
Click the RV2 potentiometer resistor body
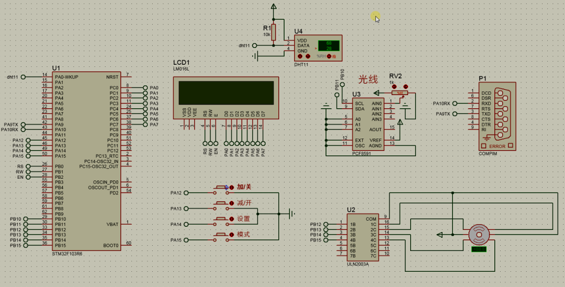pos(400,93)
